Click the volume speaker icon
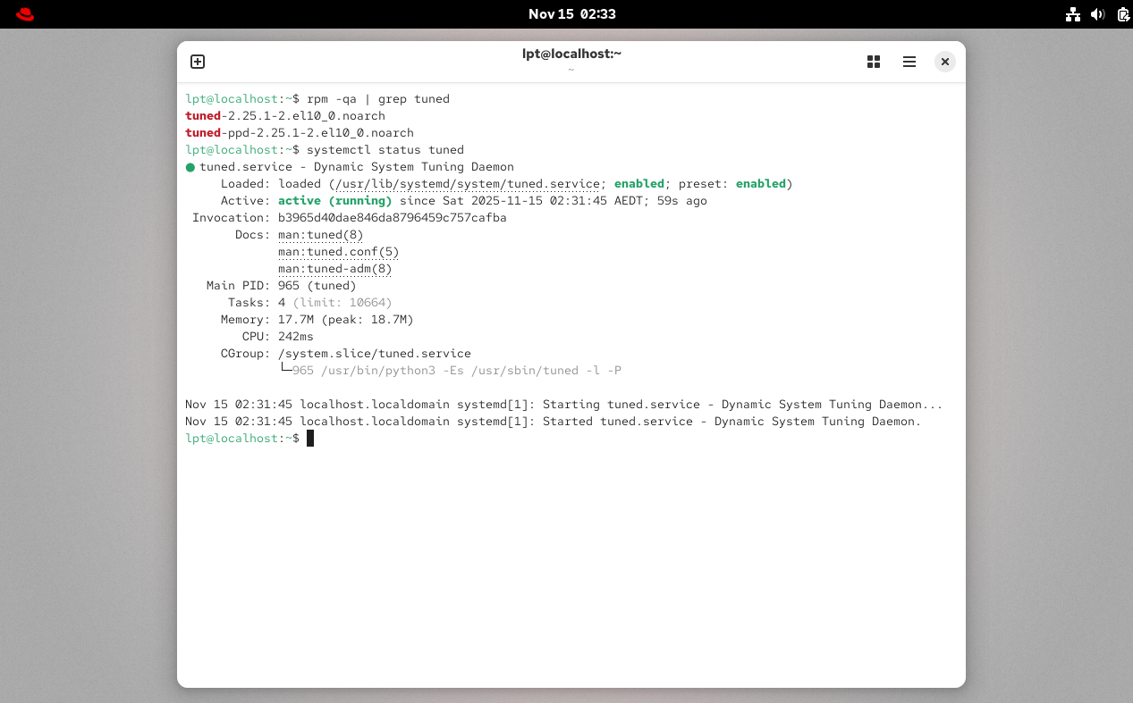The image size is (1133, 703). point(1098,14)
